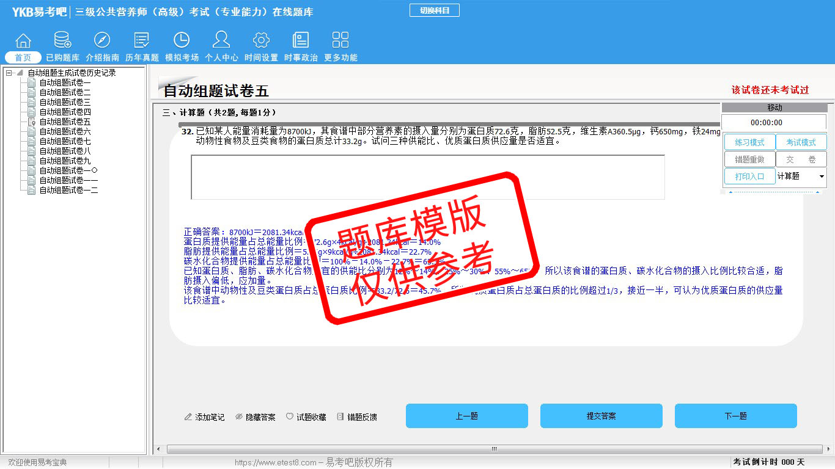Open the 已购题库 database icon
Screen dimensions: 835x469
click(62, 41)
